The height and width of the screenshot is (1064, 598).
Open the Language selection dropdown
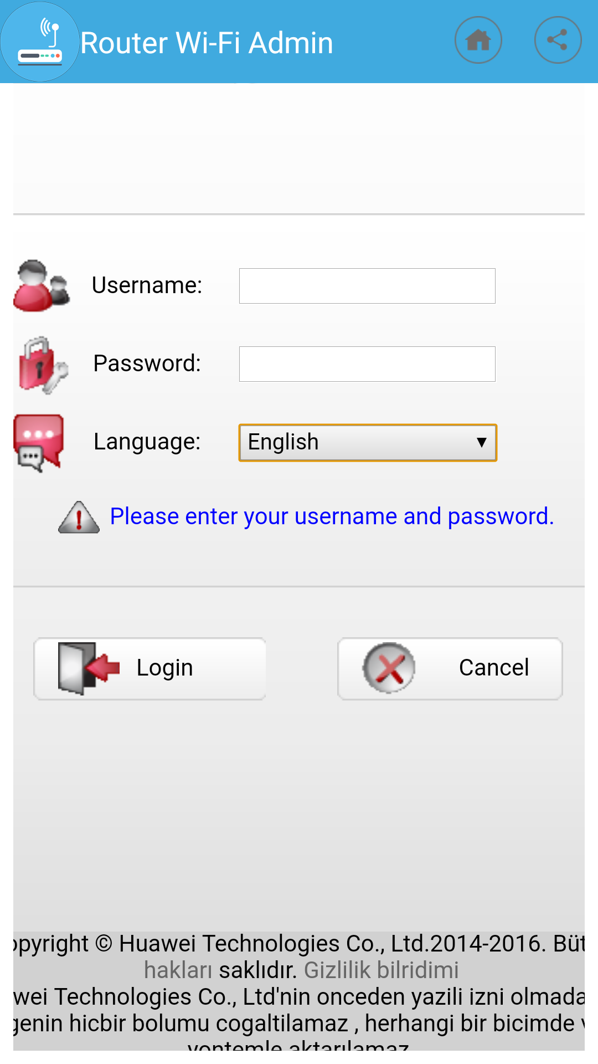click(367, 442)
